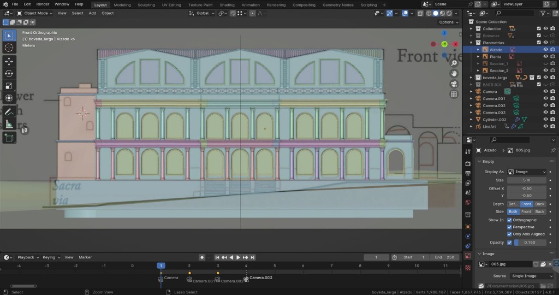This screenshot has height=295, width=559.
Task: Switch to the Shading workspace tab
Action: [x=227, y=5]
